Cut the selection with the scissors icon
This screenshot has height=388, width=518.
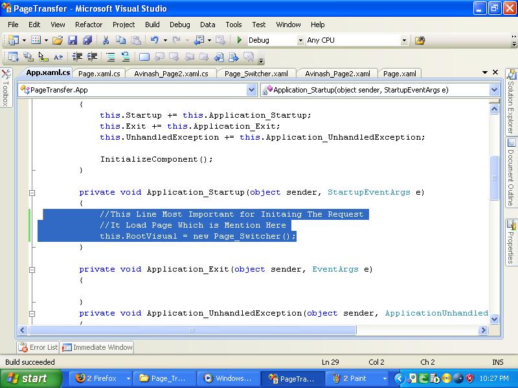pyautogui.click(x=106, y=40)
